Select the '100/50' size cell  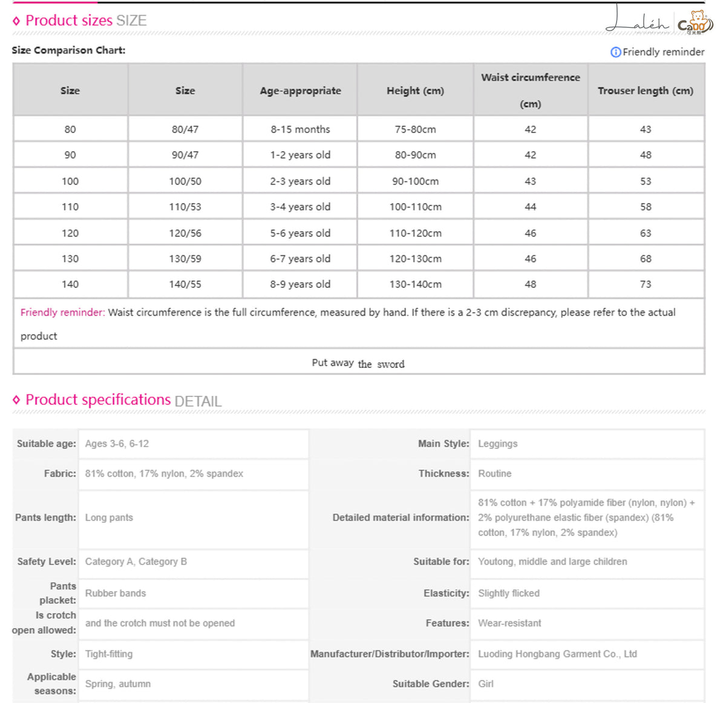tap(185, 181)
